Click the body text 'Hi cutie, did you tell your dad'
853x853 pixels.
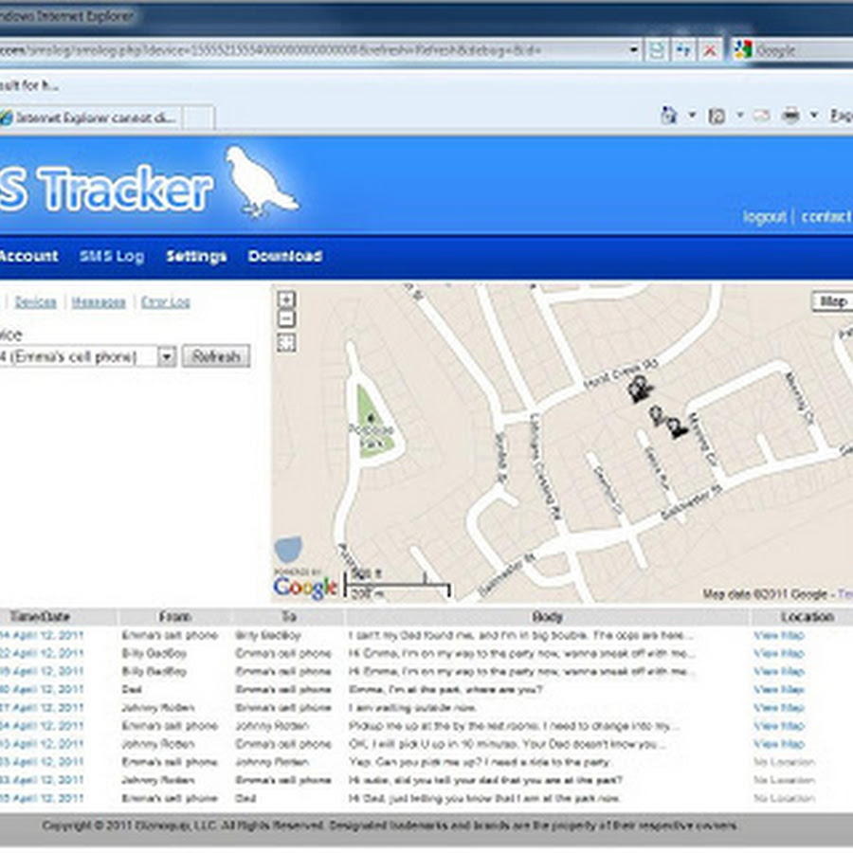coord(485,780)
